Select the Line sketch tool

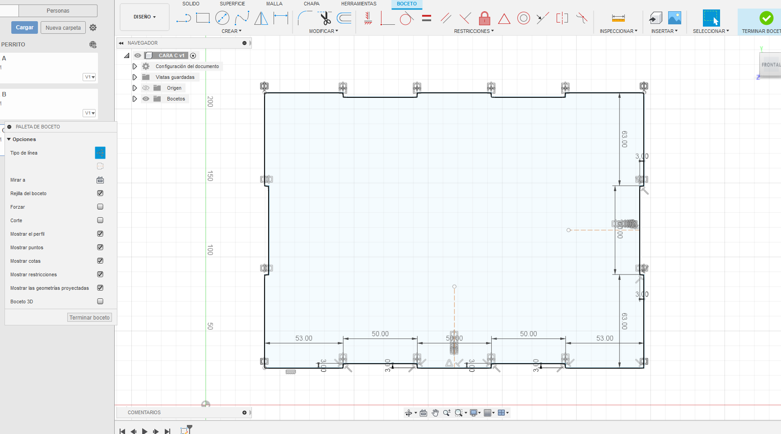(x=183, y=18)
